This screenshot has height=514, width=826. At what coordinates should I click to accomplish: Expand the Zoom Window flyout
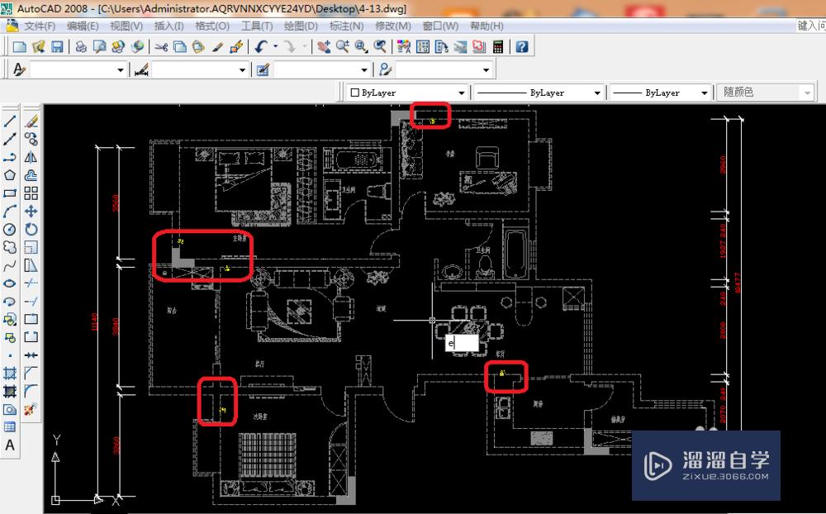coord(362,47)
